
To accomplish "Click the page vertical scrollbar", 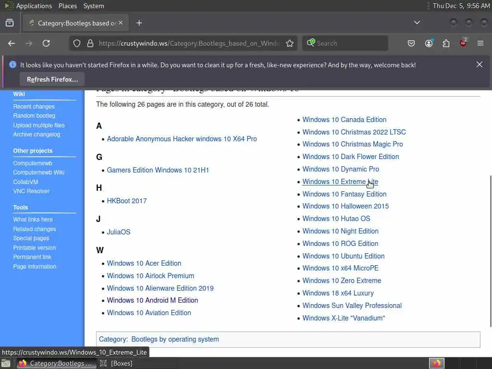I will (x=490, y=251).
